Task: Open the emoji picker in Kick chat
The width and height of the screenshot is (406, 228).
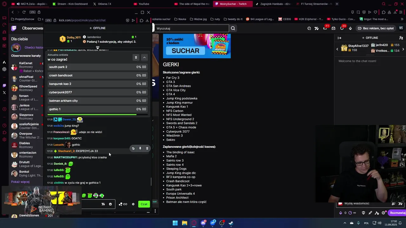Action: coord(110,204)
